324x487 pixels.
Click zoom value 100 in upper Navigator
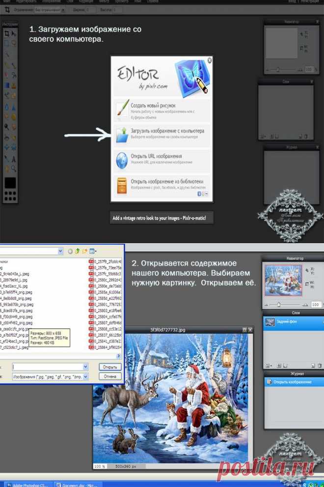(x=309, y=70)
